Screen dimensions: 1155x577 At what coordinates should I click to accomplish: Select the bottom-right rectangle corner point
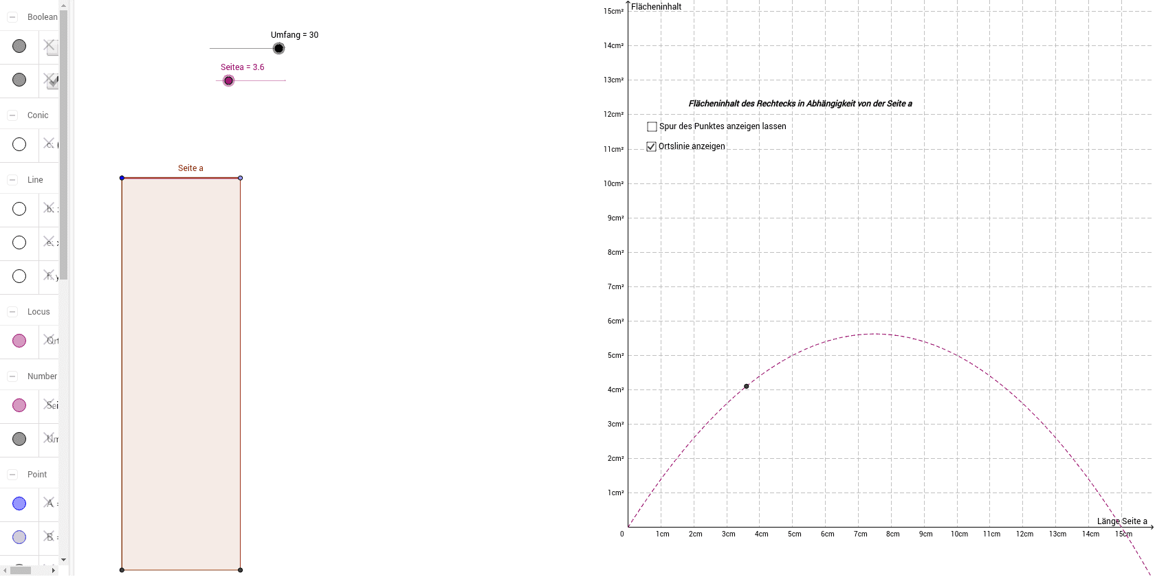point(240,569)
